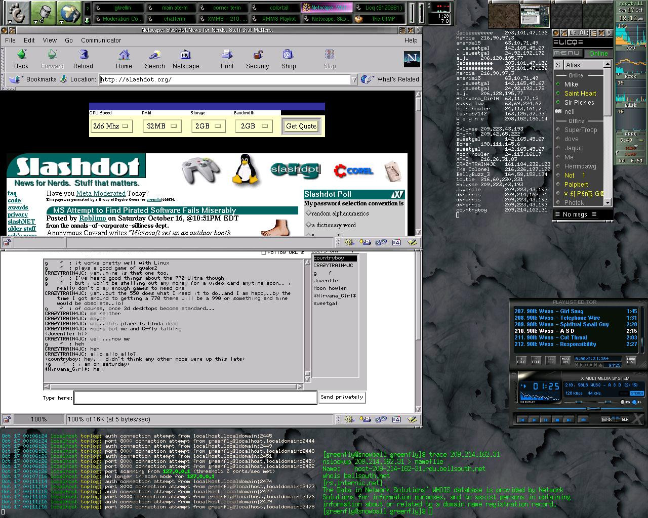Open the Edit menu in Netscape
Screen dimensions: 648x518
click(x=29, y=40)
